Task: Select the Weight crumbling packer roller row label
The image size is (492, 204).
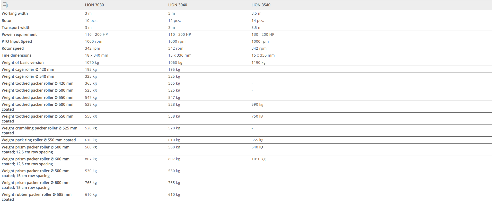Action: pos(39,130)
